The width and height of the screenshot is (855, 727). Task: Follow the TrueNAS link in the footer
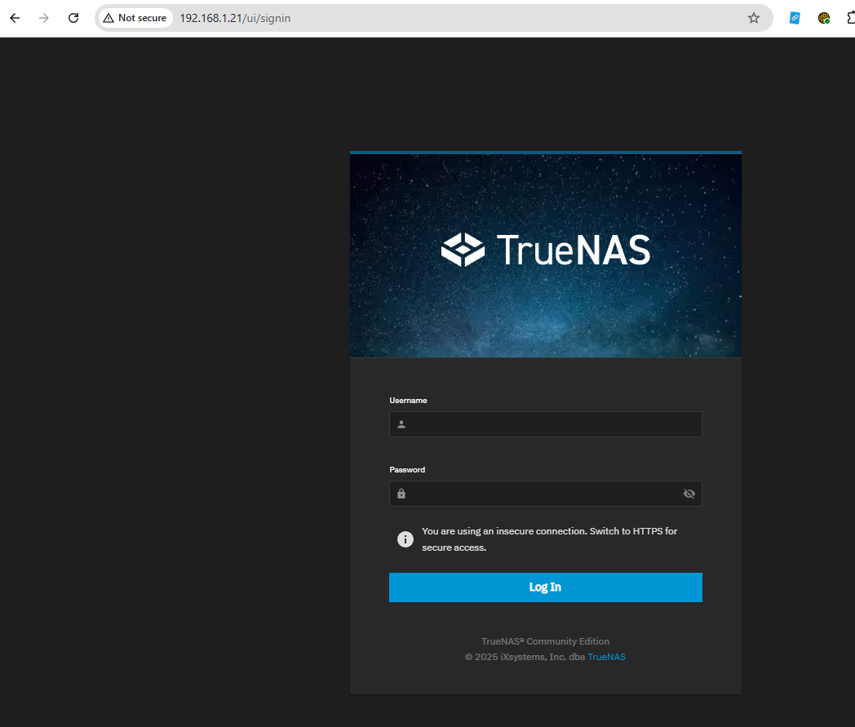click(606, 657)
